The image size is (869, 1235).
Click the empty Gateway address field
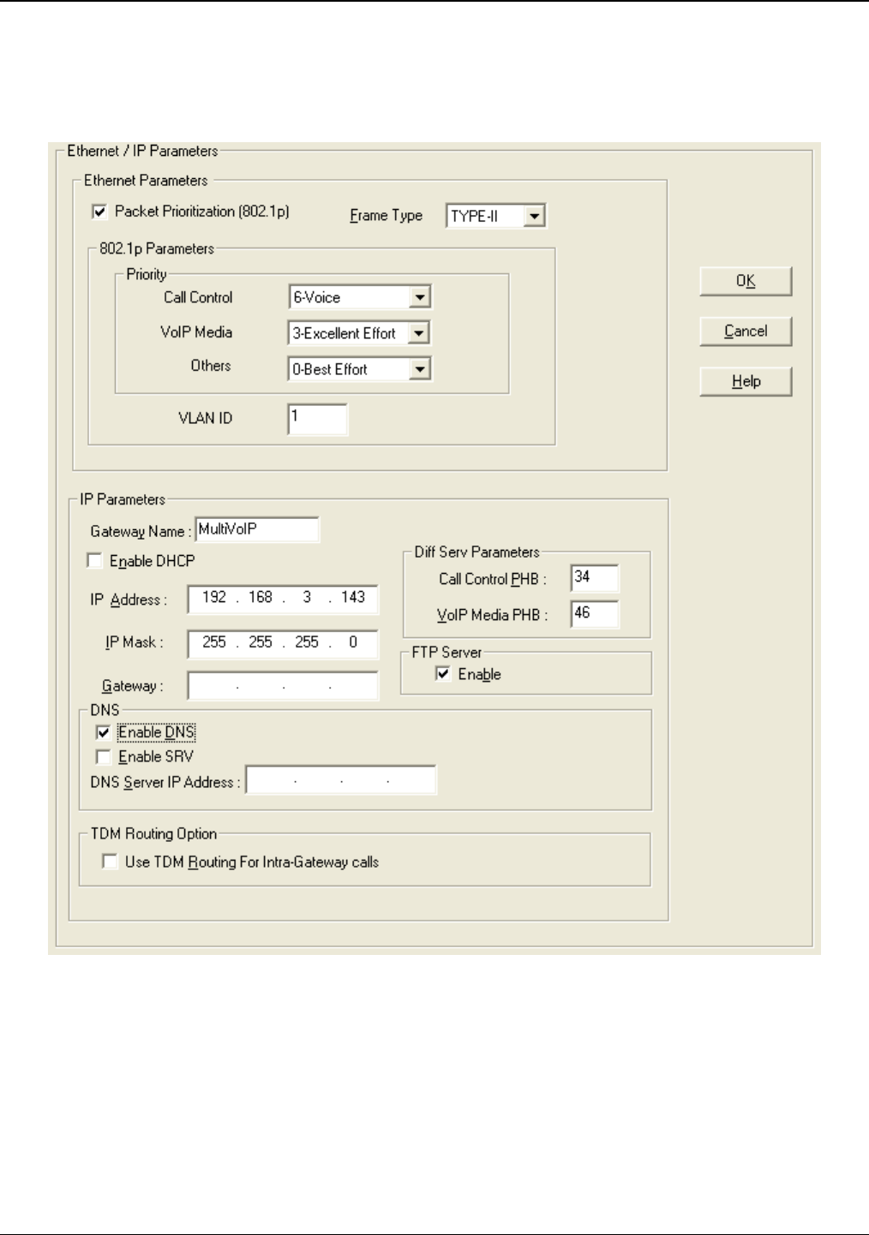(x=283, y=686)
